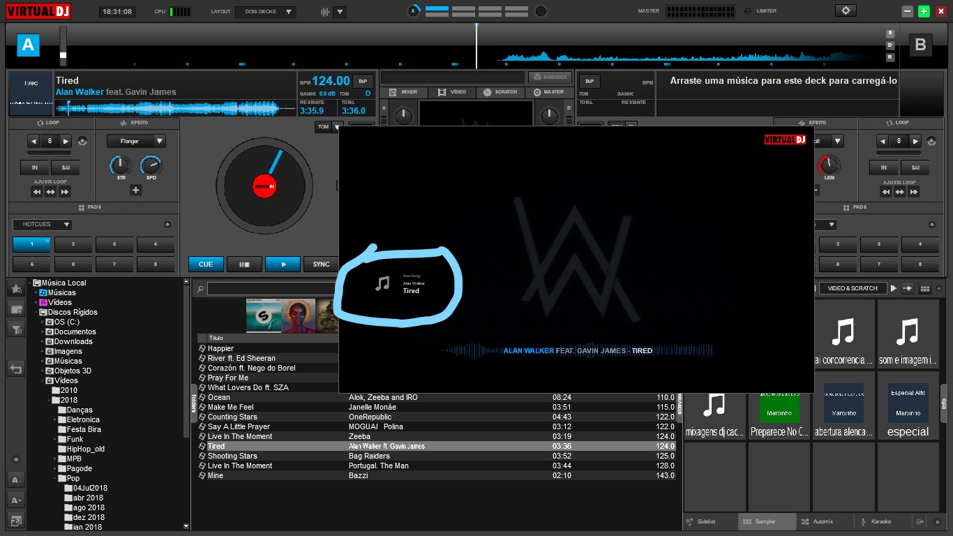The width and height of the screenshot is (953, 536).
Task: Open deck B effect dropdown arrow
Action: tap(836, 141)
